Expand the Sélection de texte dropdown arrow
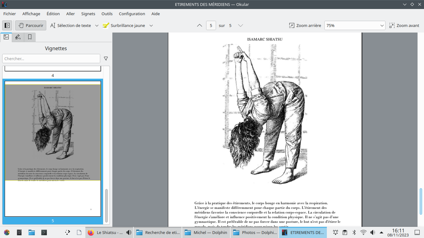The height and width of the screenshot is (238, 424). pyautogui.click(x=97, y=26)
